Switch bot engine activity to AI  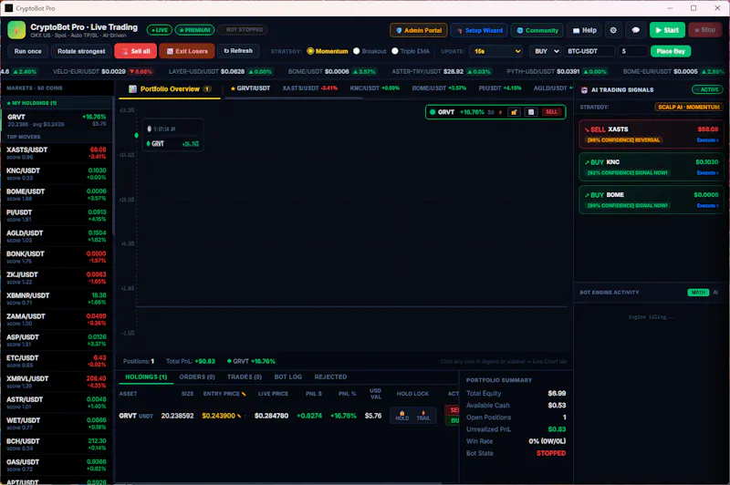[715, 293]
